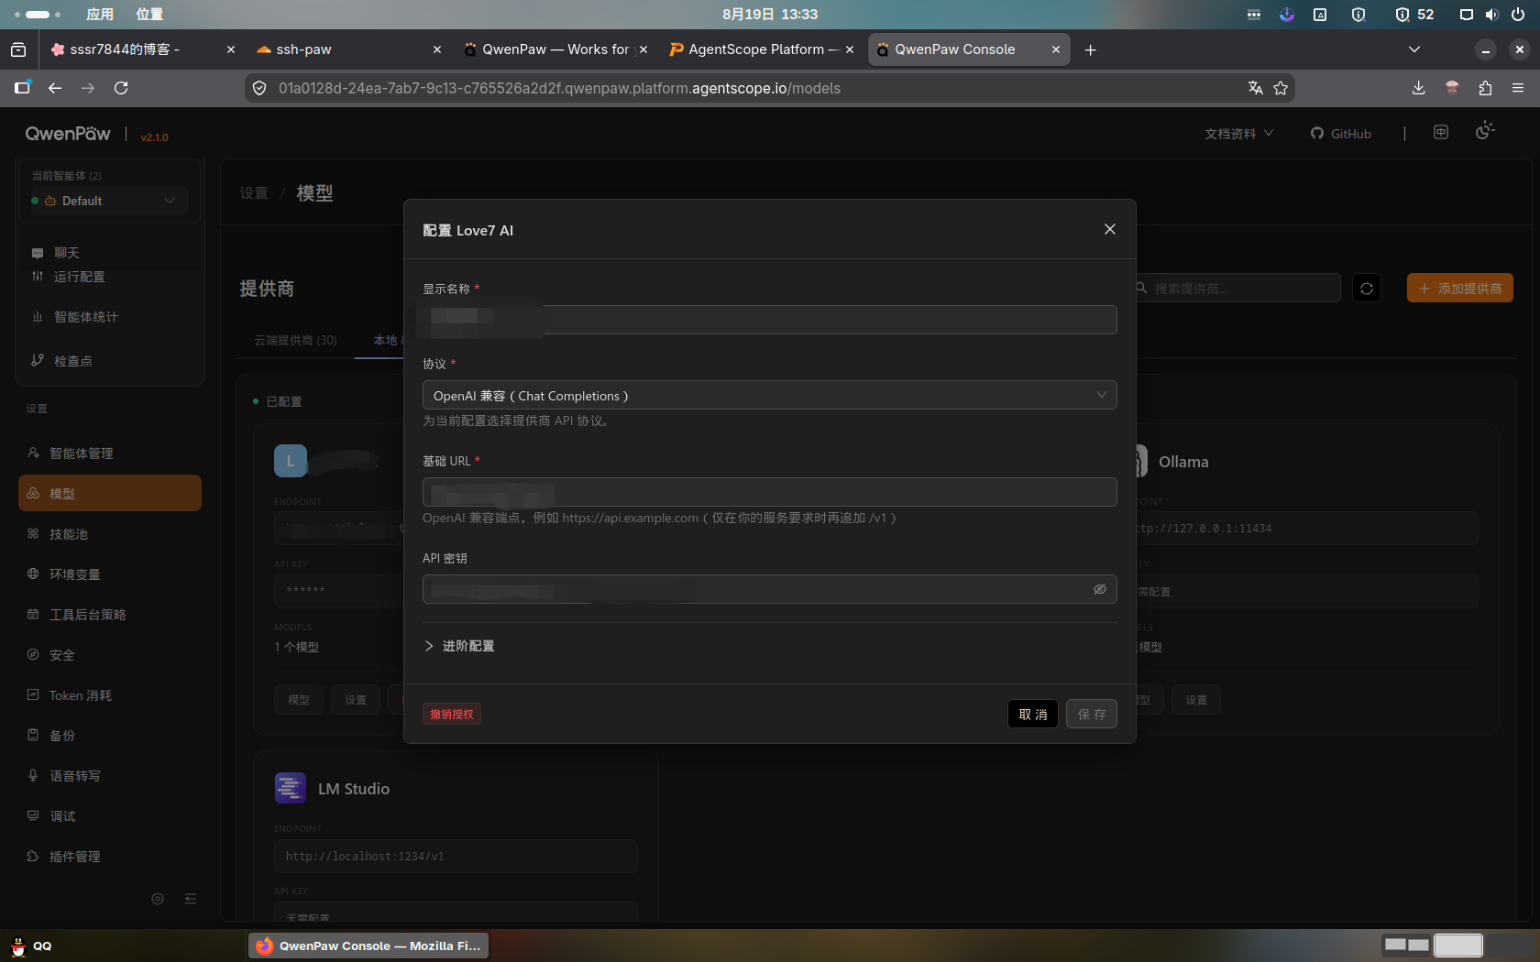Viewport: 1540px width, 962px height.
Task: Collapse the sidebar with the fold icon
Action: click(x=191, y=899)
